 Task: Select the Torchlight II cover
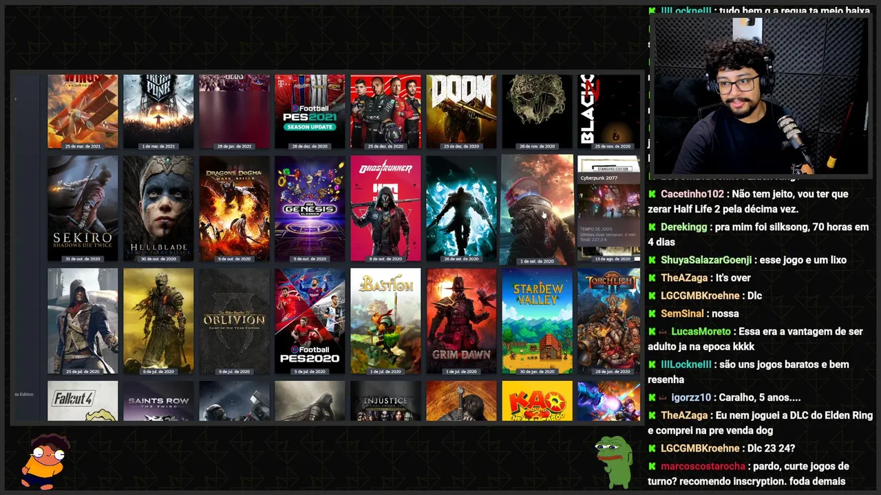pyautogui.click(x=608, y=321)
